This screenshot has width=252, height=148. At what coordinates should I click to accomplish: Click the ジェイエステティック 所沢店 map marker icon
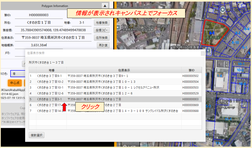118,27
